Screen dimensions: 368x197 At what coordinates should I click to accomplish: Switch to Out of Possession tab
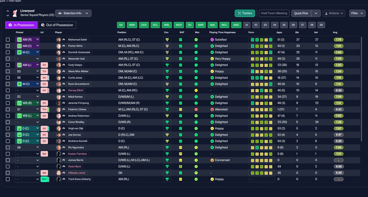pos(57,25)
